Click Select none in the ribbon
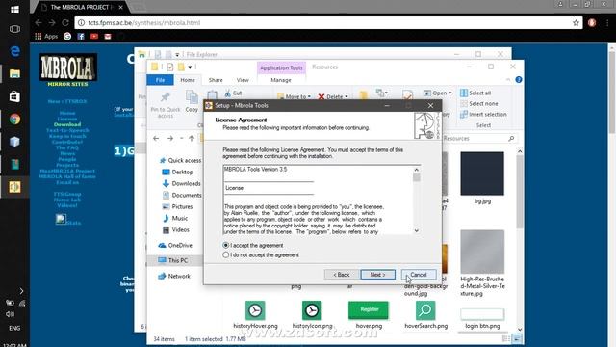The width and height of the screenshot is (616, 347). 479,103
